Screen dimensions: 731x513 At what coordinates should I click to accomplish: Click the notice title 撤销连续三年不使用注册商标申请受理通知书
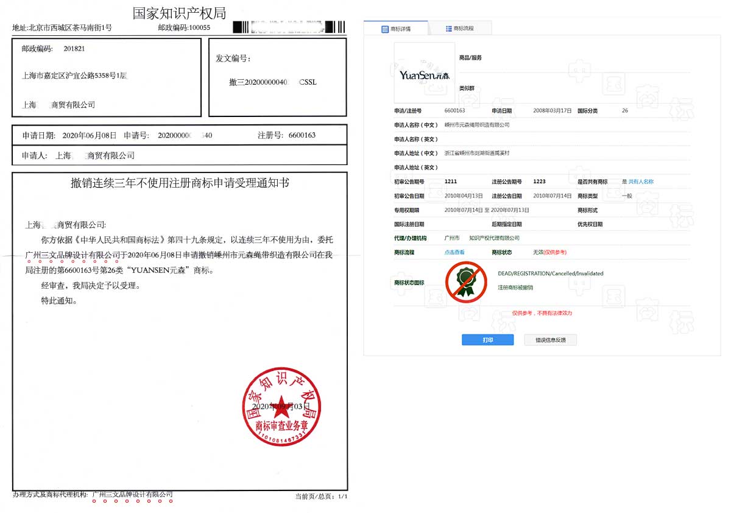[x=180, y=183]
